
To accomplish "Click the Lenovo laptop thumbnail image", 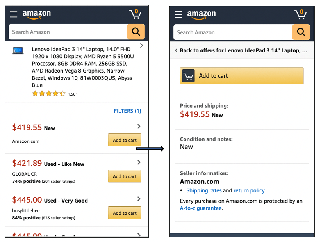I will pos(18,50).
